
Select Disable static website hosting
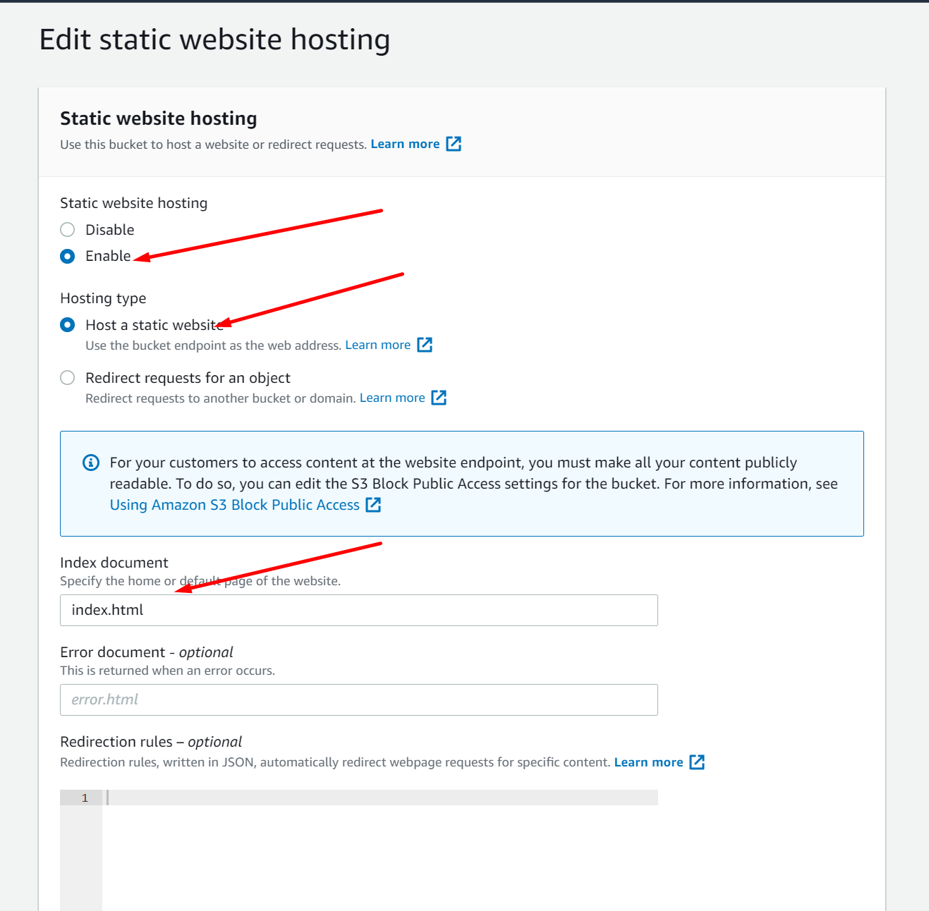pyautogui.click(x=67, y=229)
